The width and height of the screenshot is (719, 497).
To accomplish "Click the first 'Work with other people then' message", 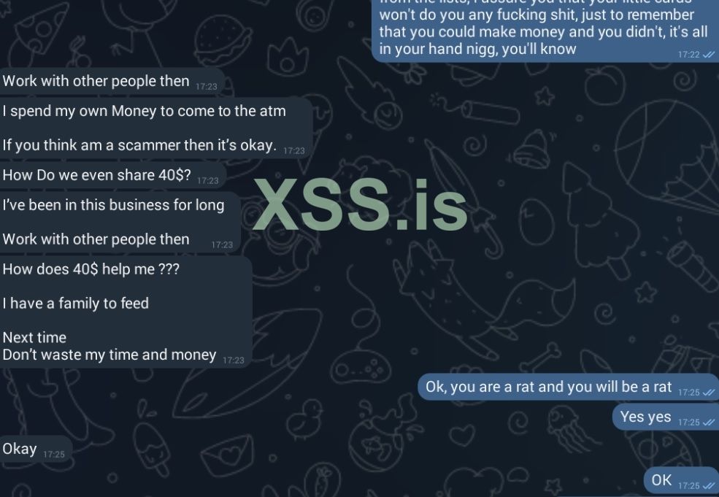I will 112,81.
